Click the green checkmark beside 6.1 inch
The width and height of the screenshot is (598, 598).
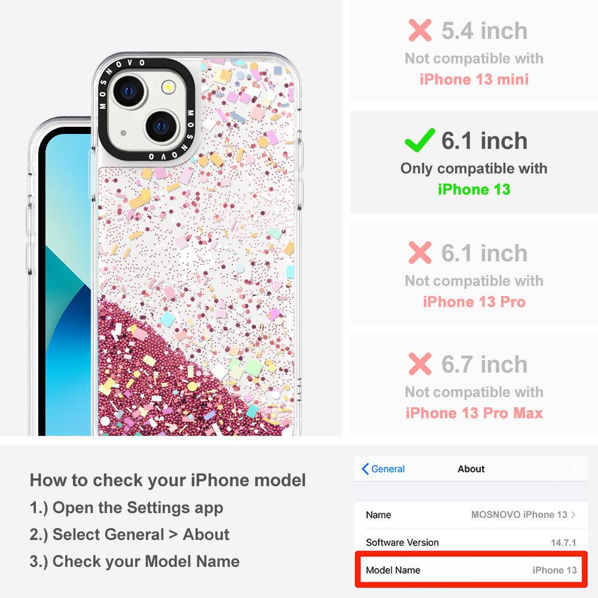(x=420, y=140)
